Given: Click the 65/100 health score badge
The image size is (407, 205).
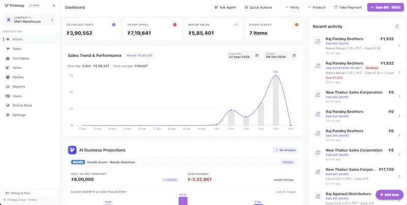Looking at the screenshot, I should click(78, 162).
